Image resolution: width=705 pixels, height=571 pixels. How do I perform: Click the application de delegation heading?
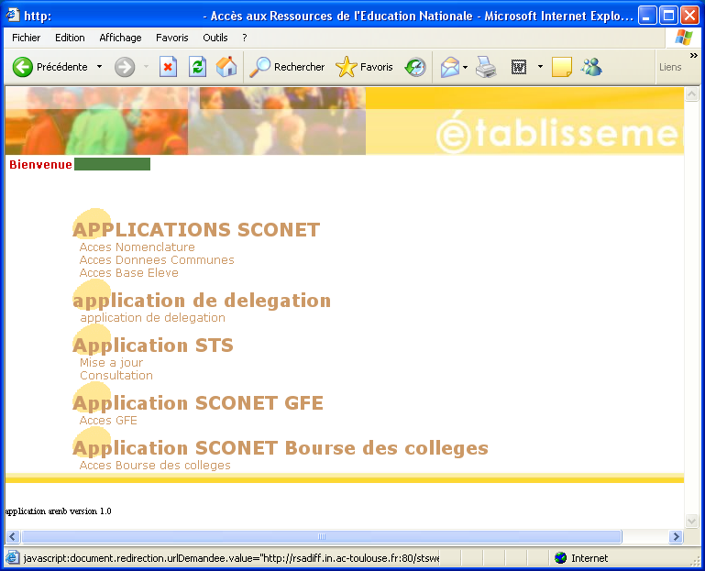202,301
